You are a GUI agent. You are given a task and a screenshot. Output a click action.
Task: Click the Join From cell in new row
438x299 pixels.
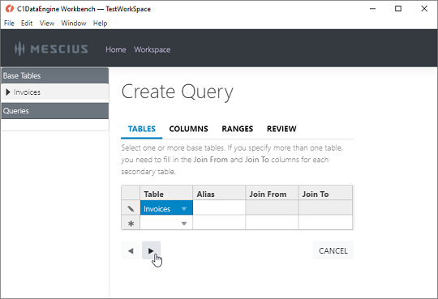click(x=272, y=222)
